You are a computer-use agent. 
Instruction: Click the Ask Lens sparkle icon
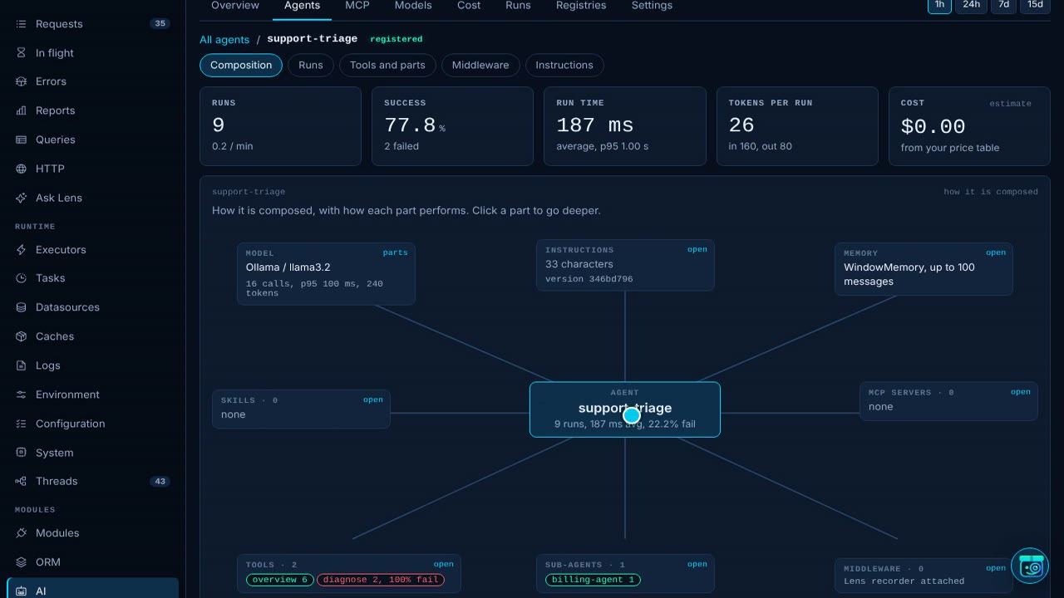(x=22, y=198)
